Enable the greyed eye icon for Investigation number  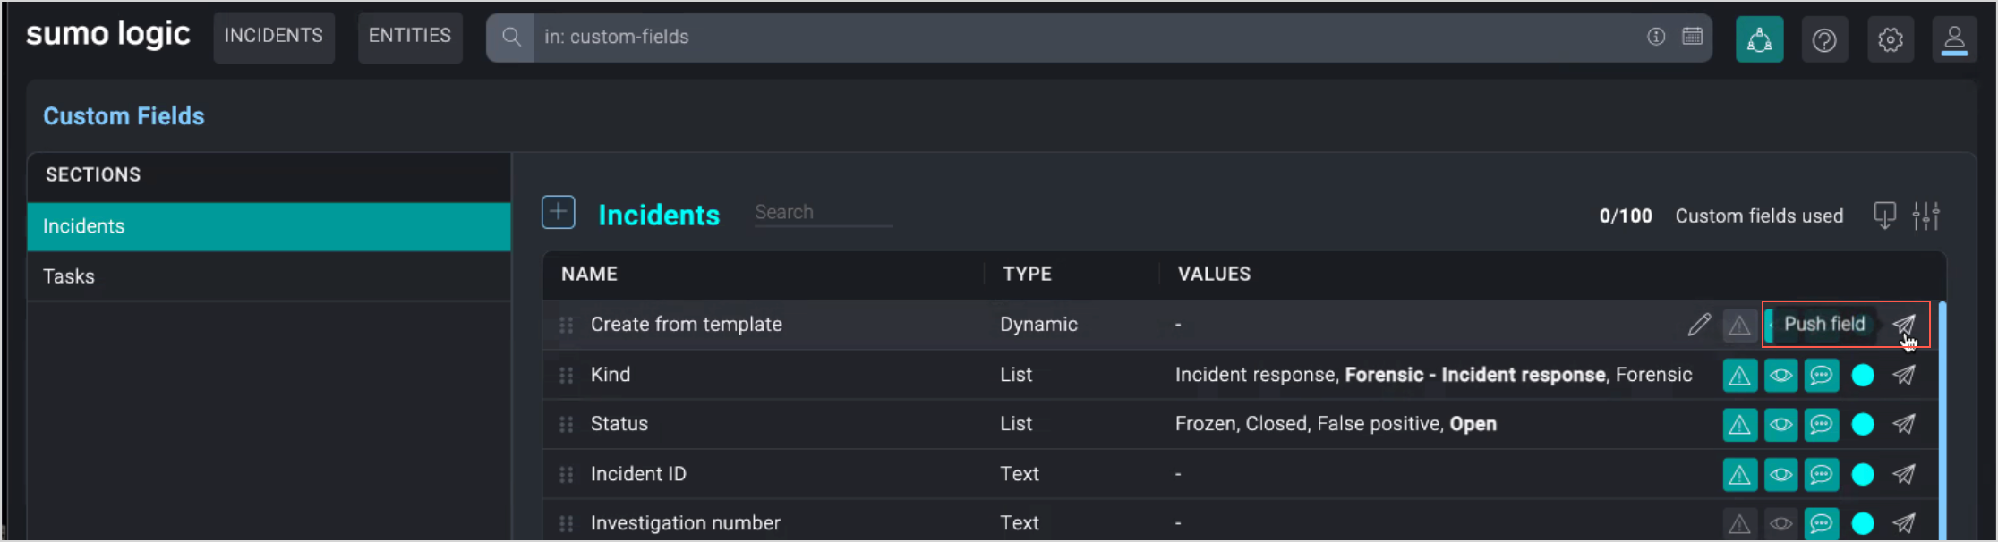click(x=1780, y=523)
